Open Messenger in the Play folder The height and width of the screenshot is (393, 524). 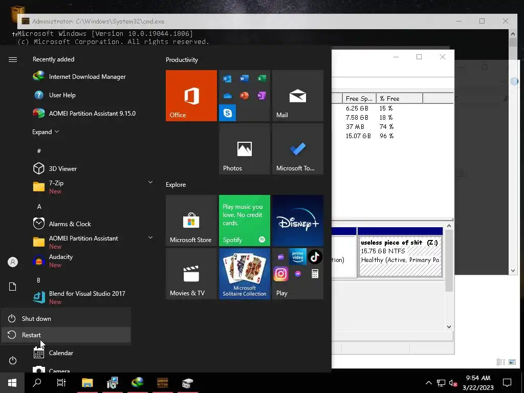(298, 274)
